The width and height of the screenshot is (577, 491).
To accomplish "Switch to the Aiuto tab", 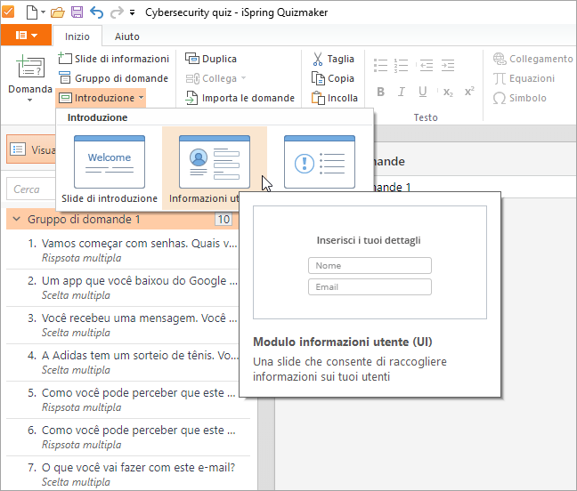I will coord(126,36).
